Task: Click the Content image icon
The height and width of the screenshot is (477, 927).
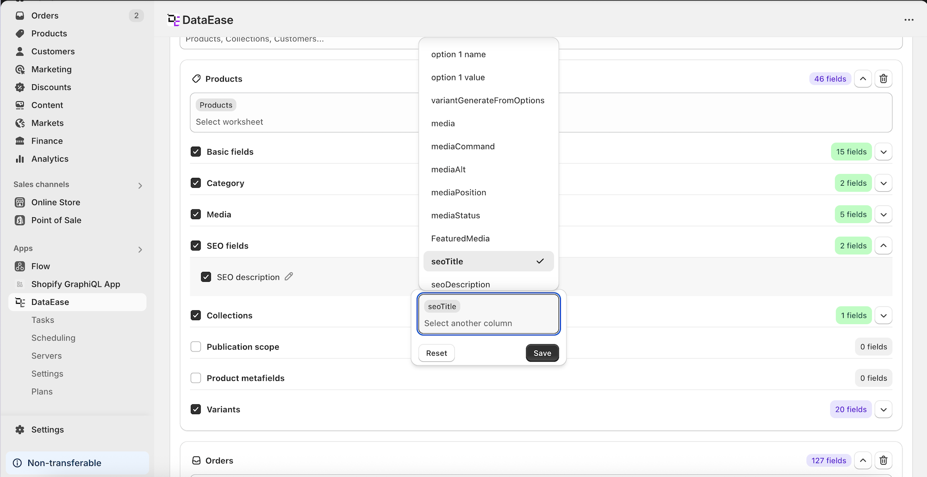Action: [20, 105]
